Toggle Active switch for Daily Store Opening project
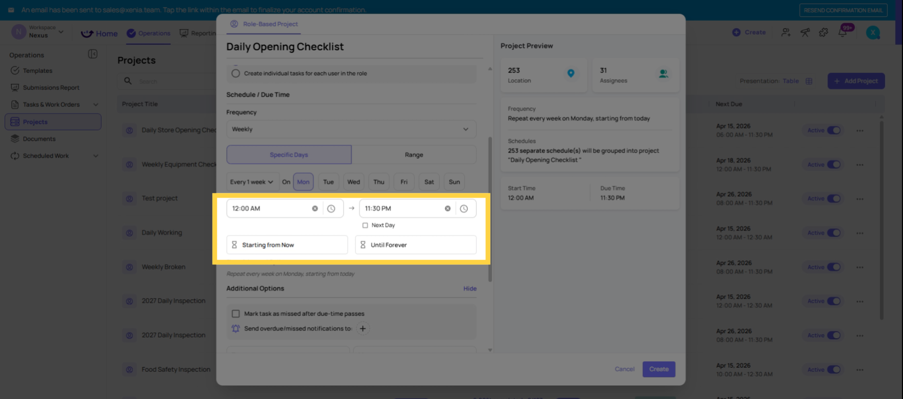Viewport: 903px width, 399px height. (x=834, y=130)
